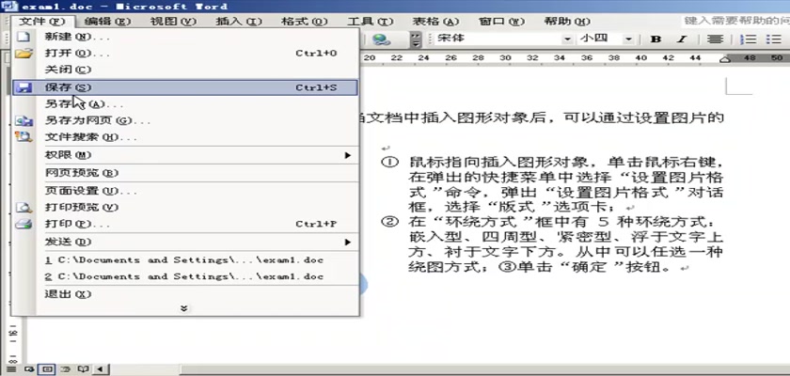The image size is (790, 376).
Task: Open Reading Layout view
Action: pyautogui.click(x=83, y=369)
